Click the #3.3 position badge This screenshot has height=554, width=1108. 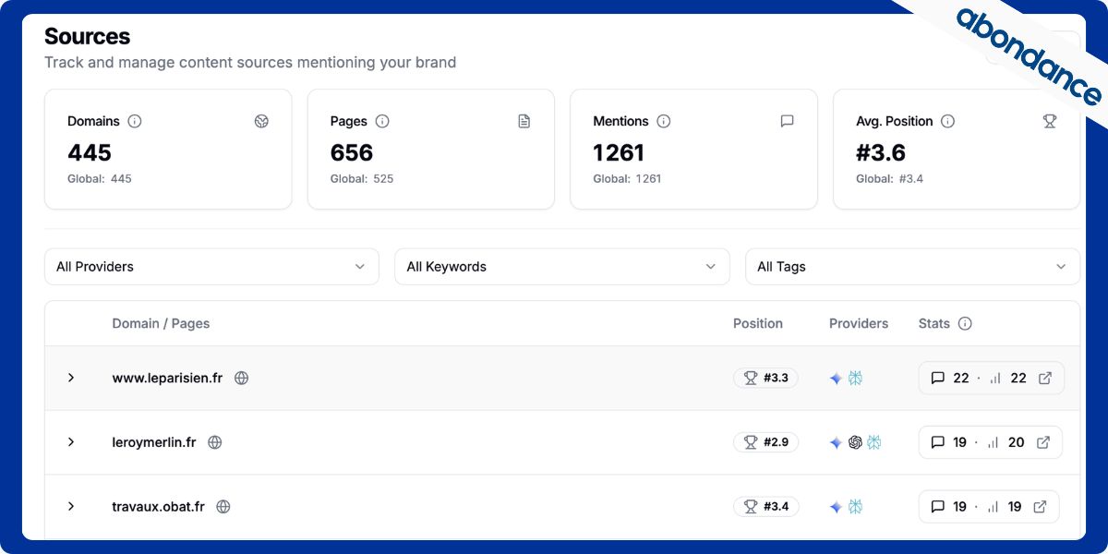766,378
